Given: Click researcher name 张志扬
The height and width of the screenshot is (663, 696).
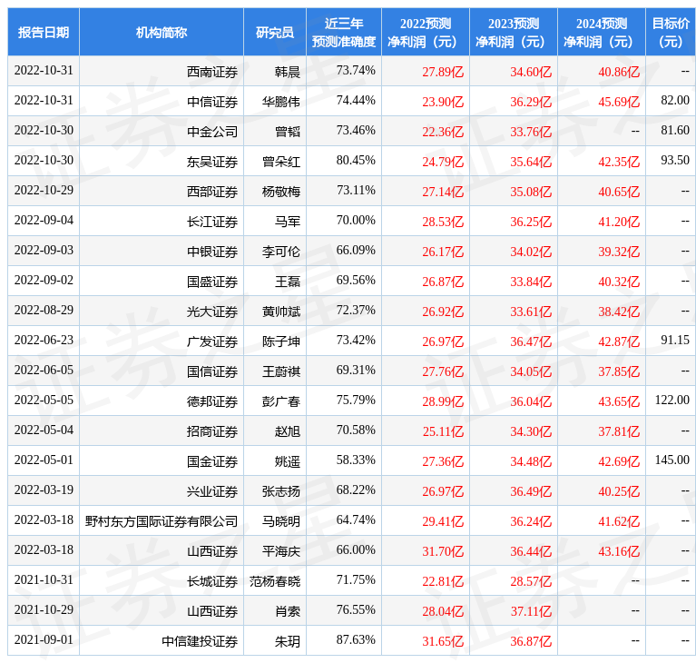Looking at the screenshot, I should click(281, 491).
